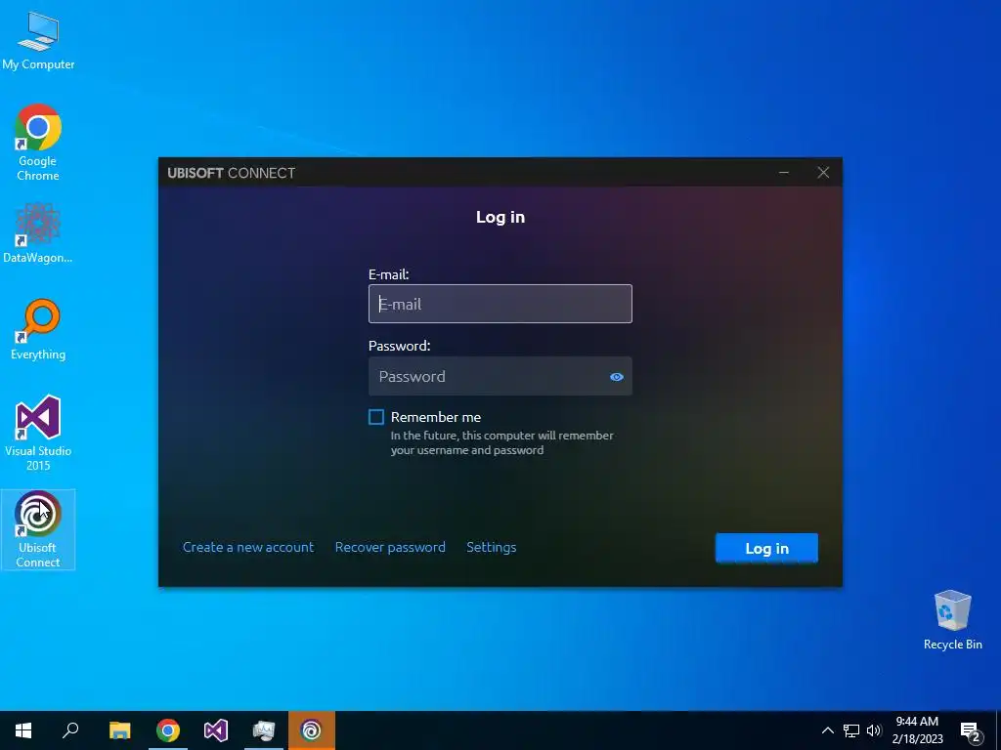The height and width of the screenshot is (750, 1001).
Task: Click the 'In the future, this computer' description
Action: pyautogui.click(x=501, y=442)
